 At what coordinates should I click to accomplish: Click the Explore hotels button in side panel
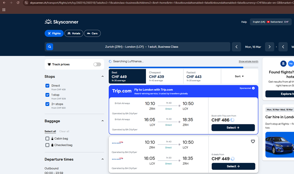pyautogui.click(x=280, y=94)
